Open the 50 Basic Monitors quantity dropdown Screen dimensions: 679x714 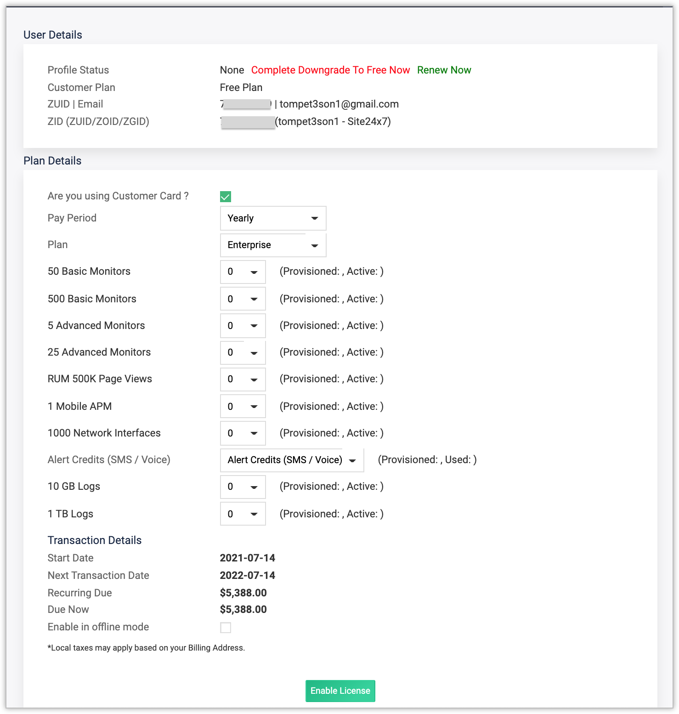click(243, 272)
